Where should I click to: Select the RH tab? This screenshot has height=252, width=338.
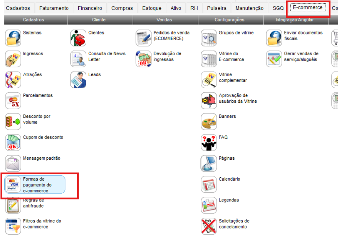194,8
